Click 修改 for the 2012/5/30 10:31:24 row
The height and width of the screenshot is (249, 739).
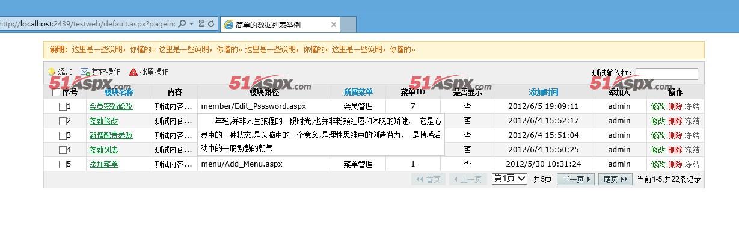[658, 164]
